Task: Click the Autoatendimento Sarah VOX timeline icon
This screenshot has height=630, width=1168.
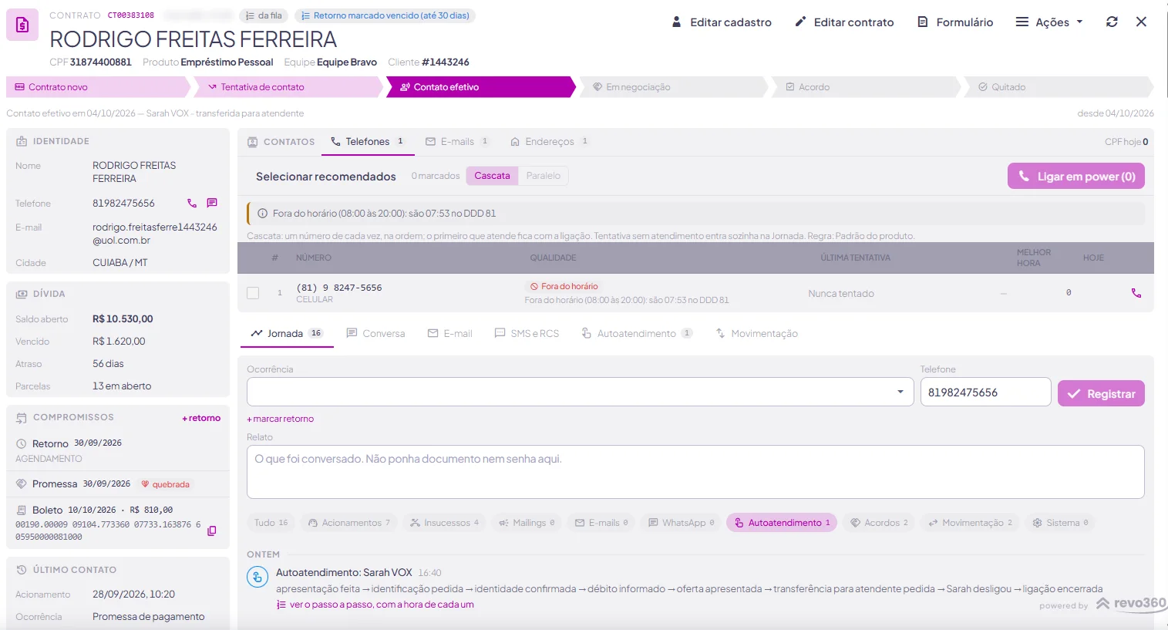Action: click(x=257, y=576)
